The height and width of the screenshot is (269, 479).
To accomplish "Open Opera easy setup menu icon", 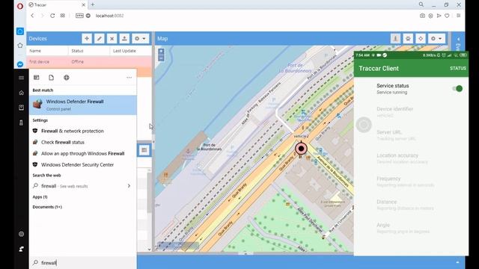I will 459,16.
